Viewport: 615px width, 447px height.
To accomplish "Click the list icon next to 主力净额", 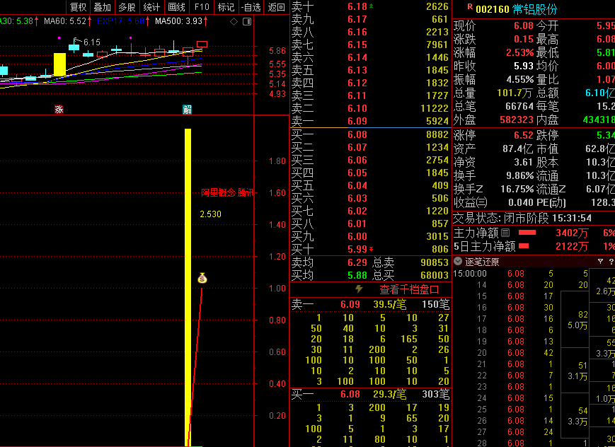I will point(505,232).
